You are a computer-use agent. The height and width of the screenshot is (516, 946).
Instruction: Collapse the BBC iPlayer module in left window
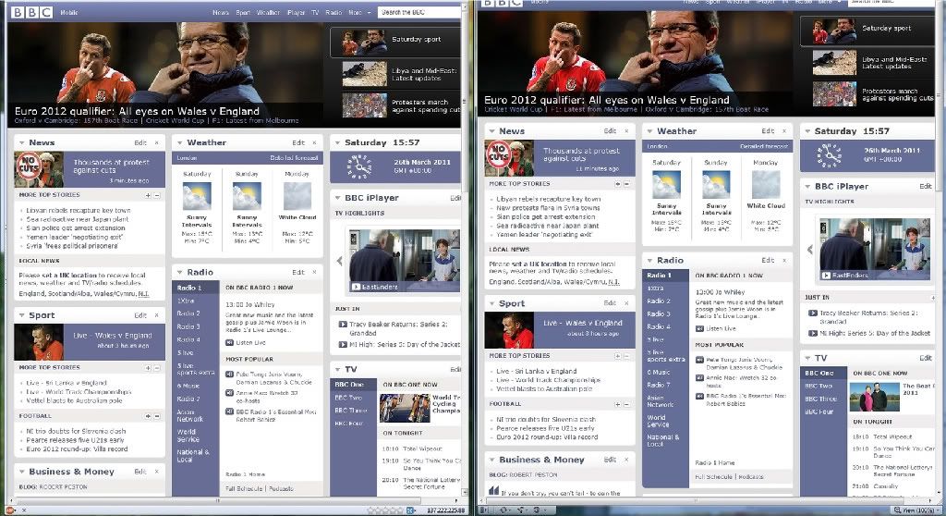coord(337,198)
